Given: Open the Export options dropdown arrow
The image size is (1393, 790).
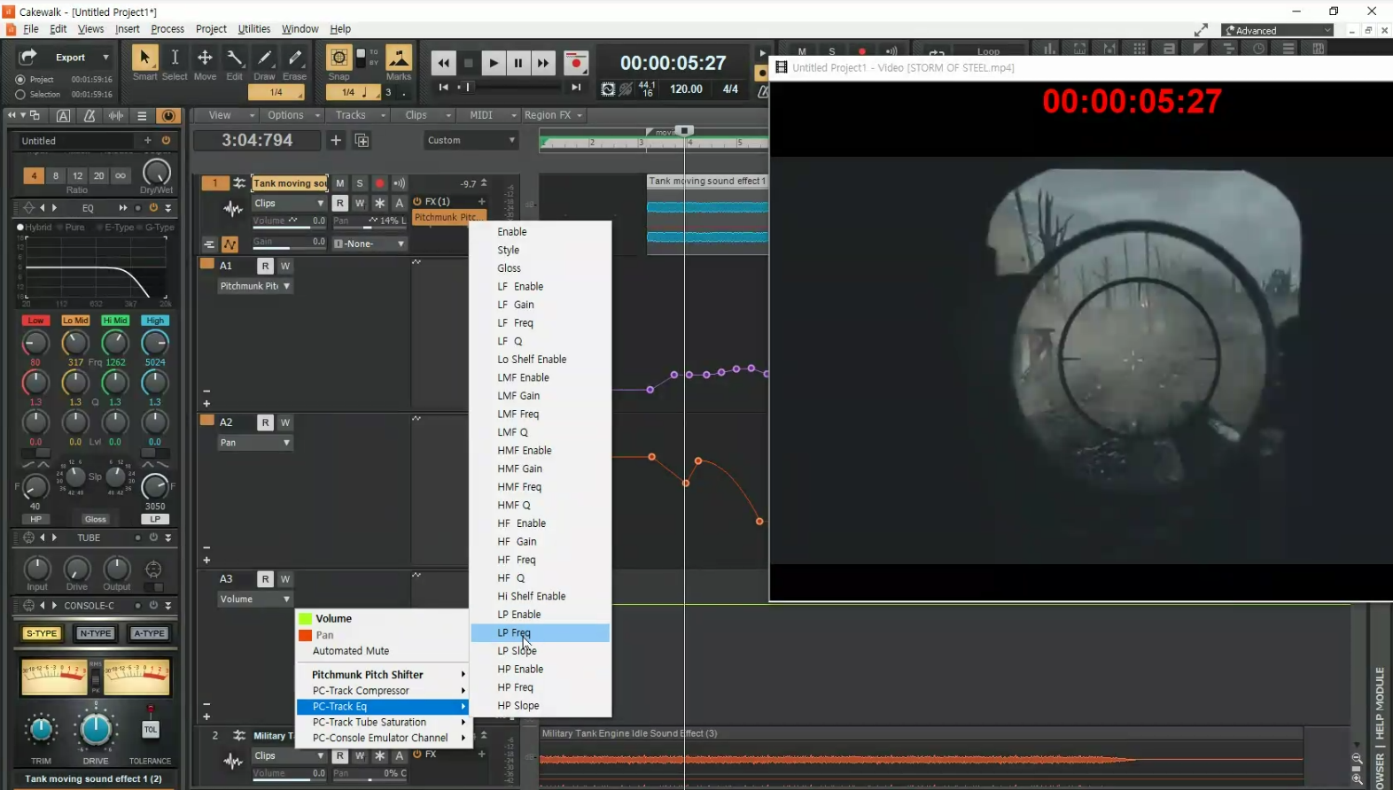Looking at the screenshot, I should tap(105, 58).
